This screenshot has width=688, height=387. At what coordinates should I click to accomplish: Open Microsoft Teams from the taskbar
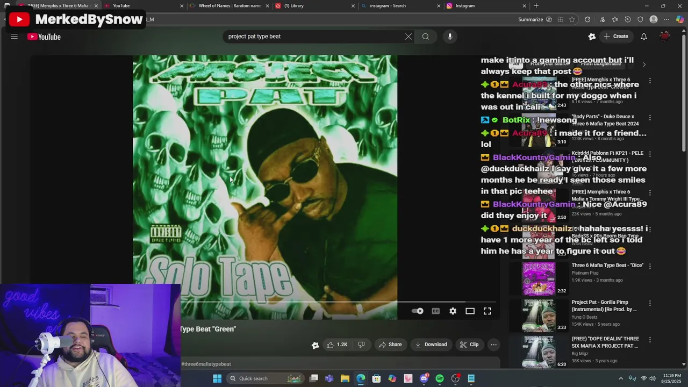(x=329, y=378)
